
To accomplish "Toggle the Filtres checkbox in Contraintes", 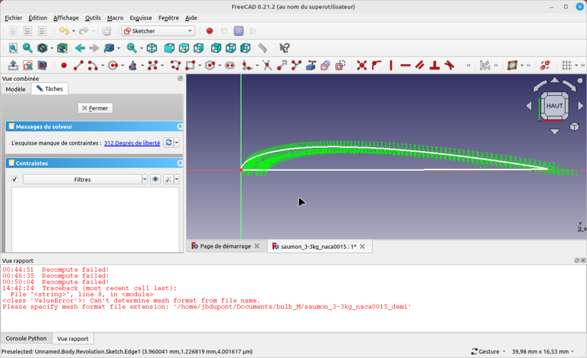I will [x=14, y=179].
